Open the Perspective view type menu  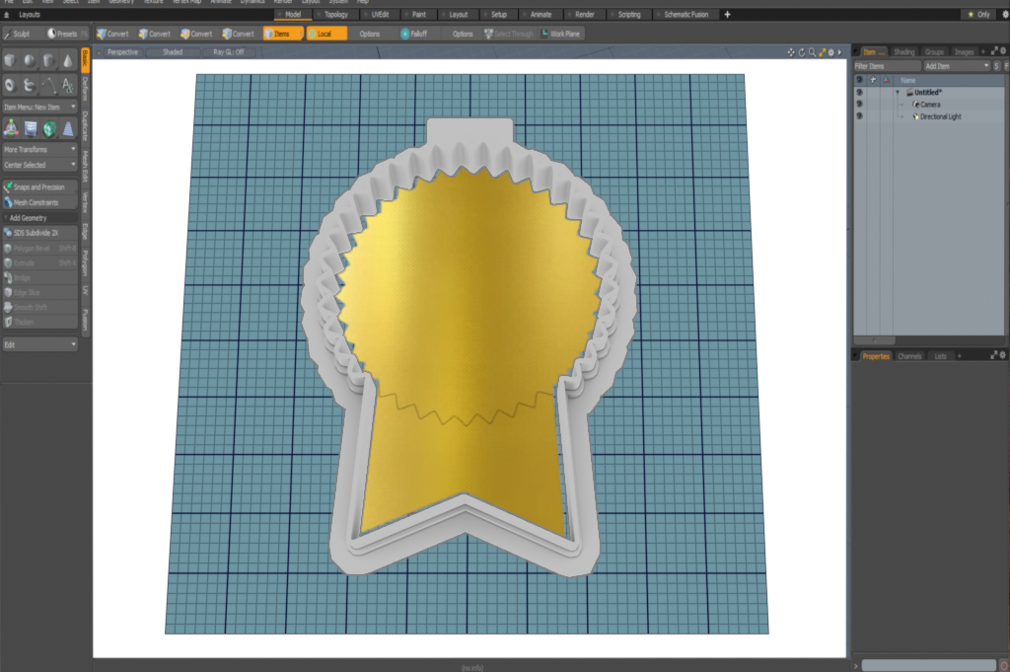pyautogui.click(x=122, y=52)
